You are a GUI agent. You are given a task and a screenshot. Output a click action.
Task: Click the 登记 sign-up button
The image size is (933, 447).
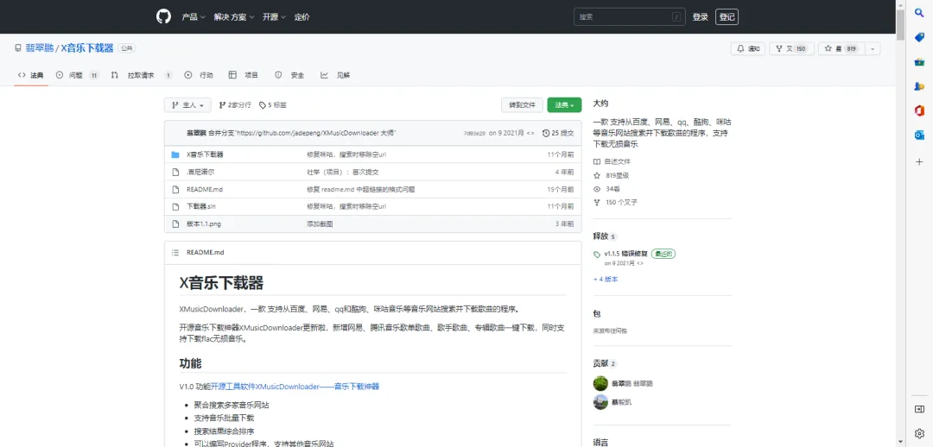coord(727,16)
